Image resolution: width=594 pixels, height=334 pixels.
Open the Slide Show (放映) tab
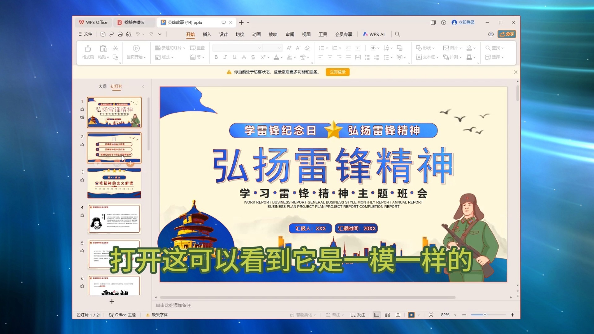(273, 34)
